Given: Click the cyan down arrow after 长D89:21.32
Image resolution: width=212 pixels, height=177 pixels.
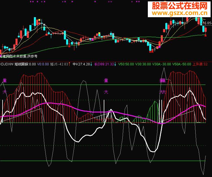Looking at the screenshot, I should [x=115, y=64].
